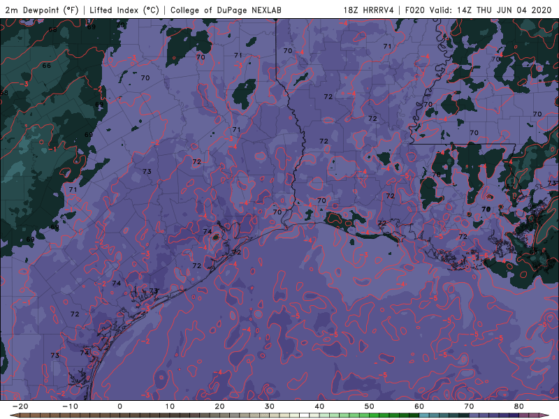Click the 50 label on the color scale
The height and width of the screenshot is (419, 559).
370,406
